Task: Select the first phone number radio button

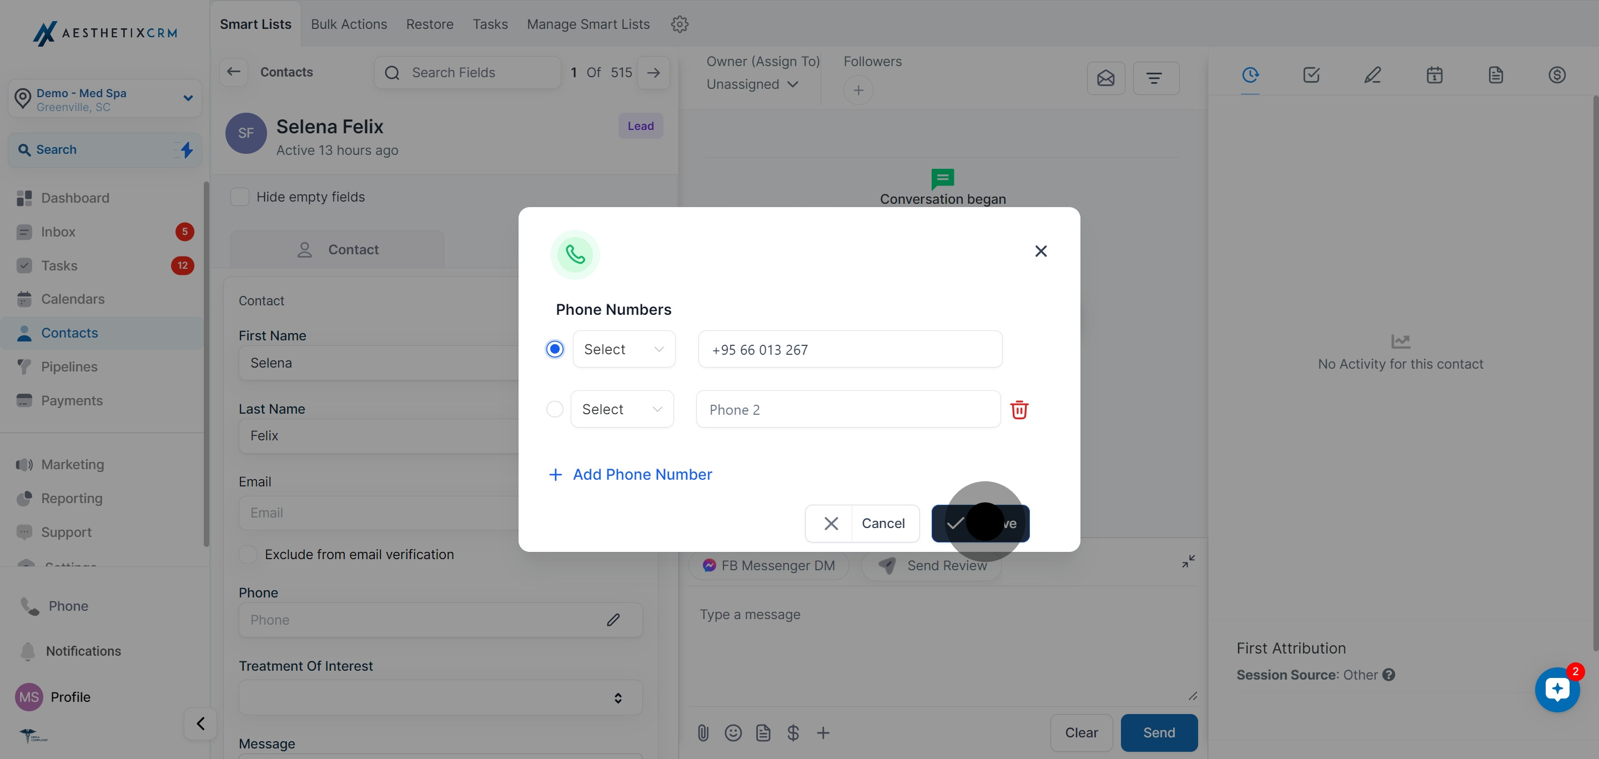Action: tap(555, 349)
